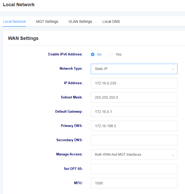Click the Subnet Mask input field
The width and height of the screenshot is (185, 194).
point(134,97)
